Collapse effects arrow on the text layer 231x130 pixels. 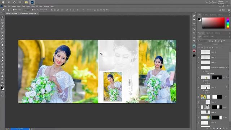228,68
